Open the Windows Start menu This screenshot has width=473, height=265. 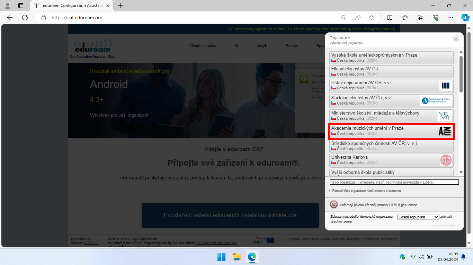[x=221, y=257]
